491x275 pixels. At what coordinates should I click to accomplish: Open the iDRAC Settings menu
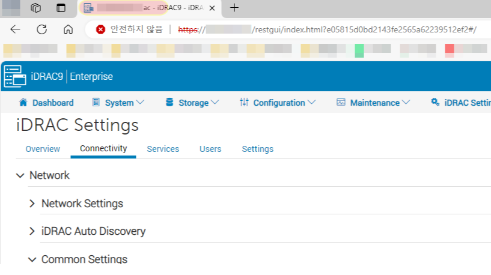click(x=468, y=103)
